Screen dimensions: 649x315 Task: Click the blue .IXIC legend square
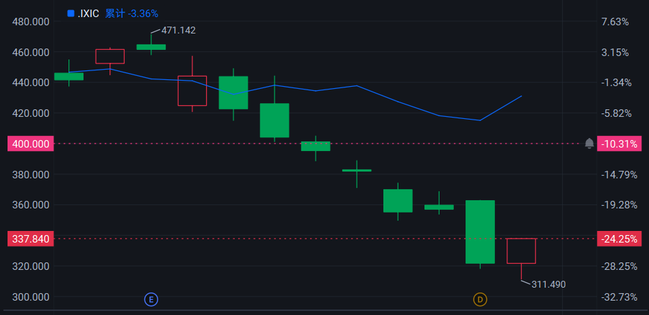pos(71,13)
